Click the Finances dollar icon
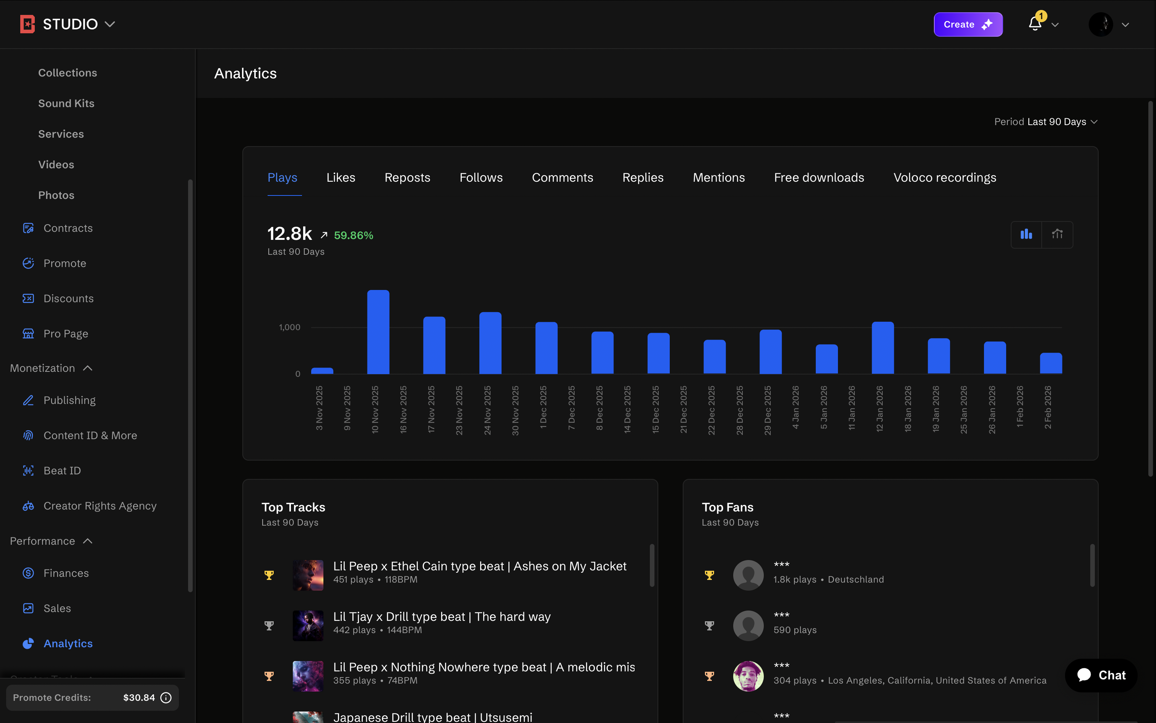Viewport: 1156px width, 723px height. click(28, 573)
